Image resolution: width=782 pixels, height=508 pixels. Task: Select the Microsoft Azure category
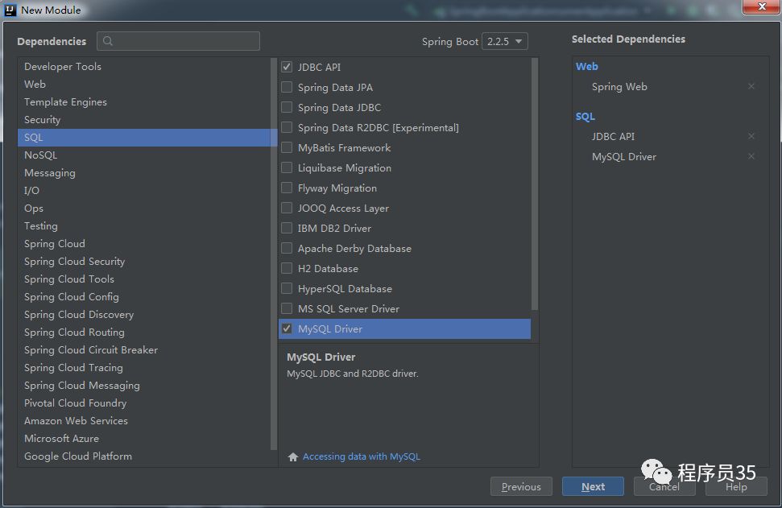[144, 438]
